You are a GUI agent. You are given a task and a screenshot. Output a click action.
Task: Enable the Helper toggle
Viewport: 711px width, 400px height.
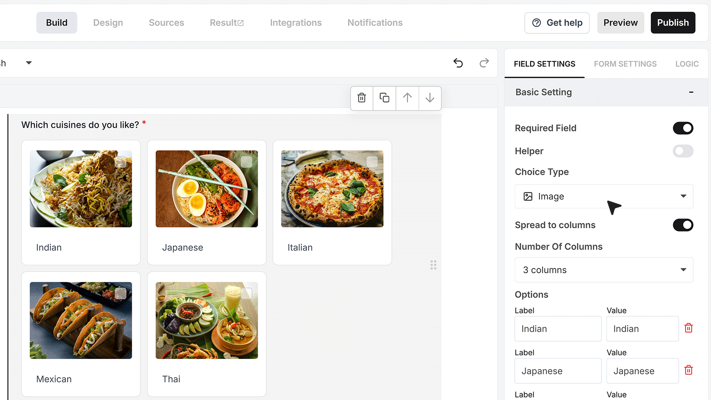coord(683,151)
